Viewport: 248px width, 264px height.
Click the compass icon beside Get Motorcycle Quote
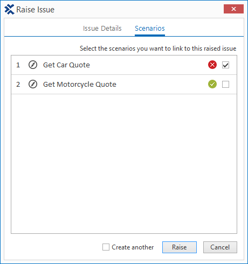click(x=33, y=84)
